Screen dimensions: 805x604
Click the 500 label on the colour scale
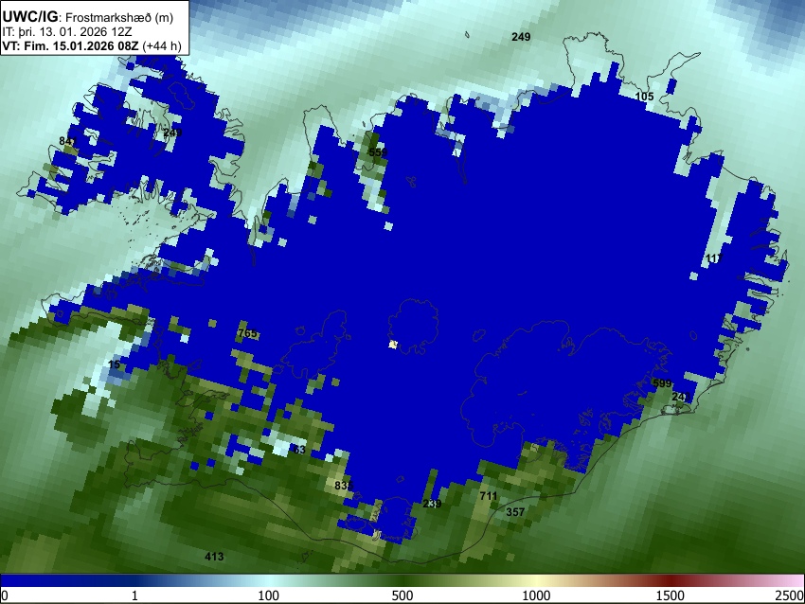402,595
